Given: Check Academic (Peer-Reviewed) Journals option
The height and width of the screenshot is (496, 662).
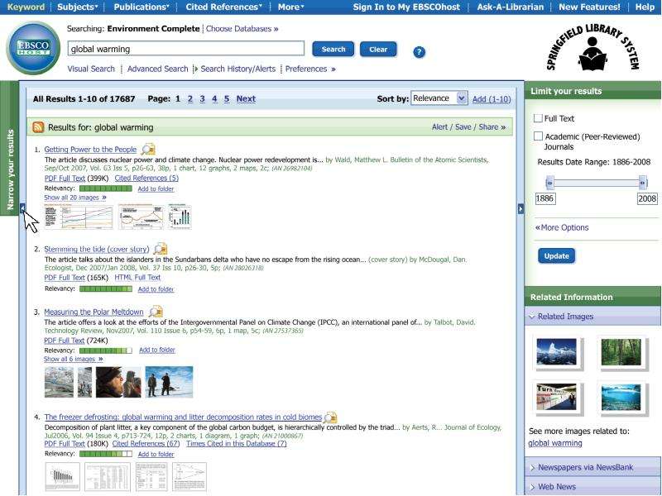Looking at the screenshot, I should coord(538,136).
